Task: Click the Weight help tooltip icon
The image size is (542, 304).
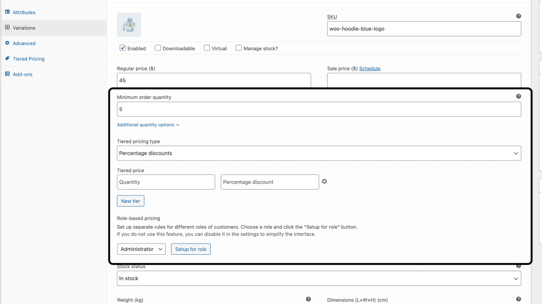Action: (308, 299)
